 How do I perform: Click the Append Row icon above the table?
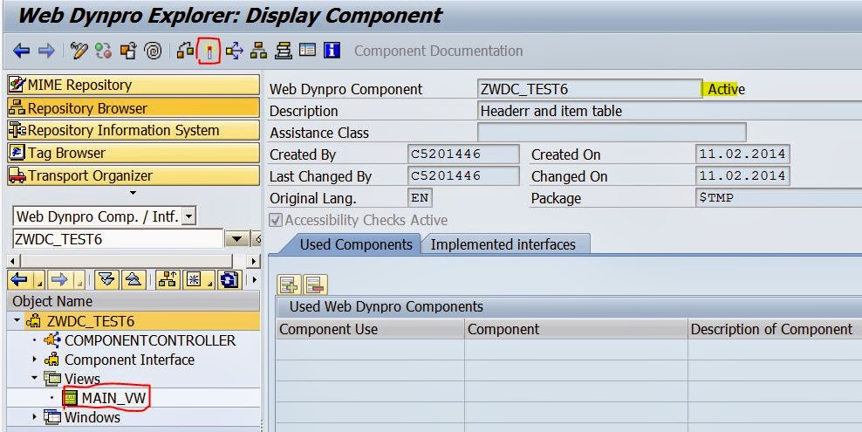point(290,285)
